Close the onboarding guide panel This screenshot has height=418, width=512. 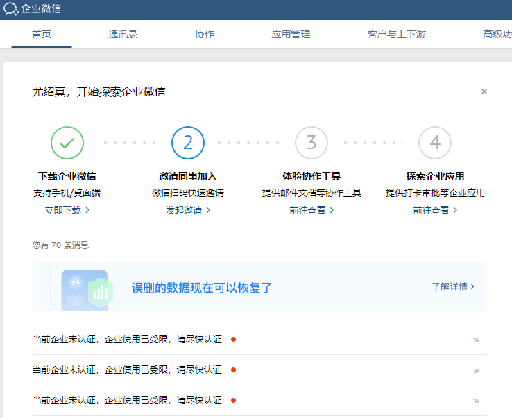[484, 92]
